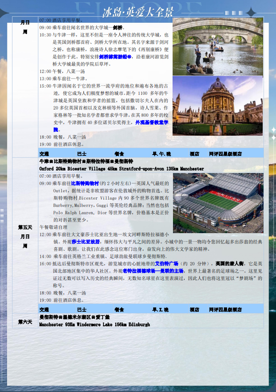Select the line 12:00 午餐，八菜一汤

coord(62,72)
